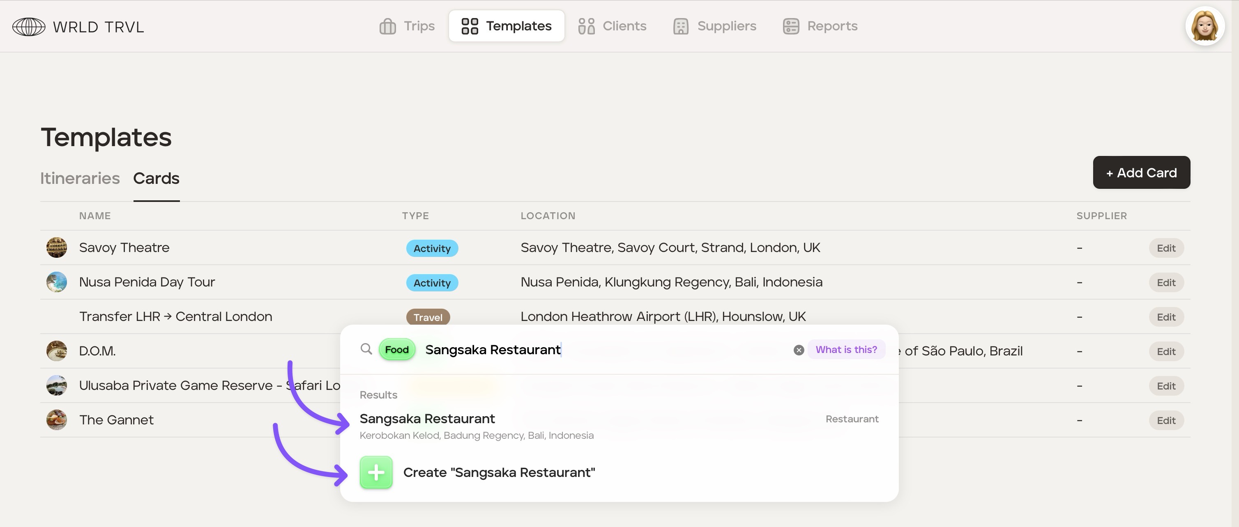1239x527 pixels.
Task: Open the Clients section
Action: (612, 26)
